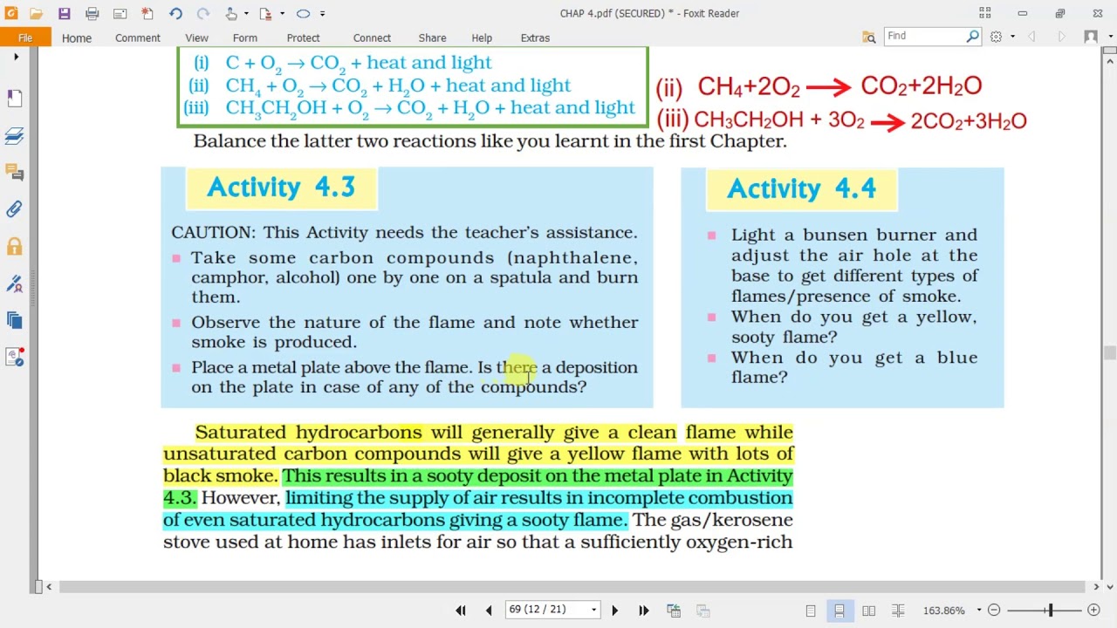
Task: Click the email document envelope icon
Action: [120, 13]
